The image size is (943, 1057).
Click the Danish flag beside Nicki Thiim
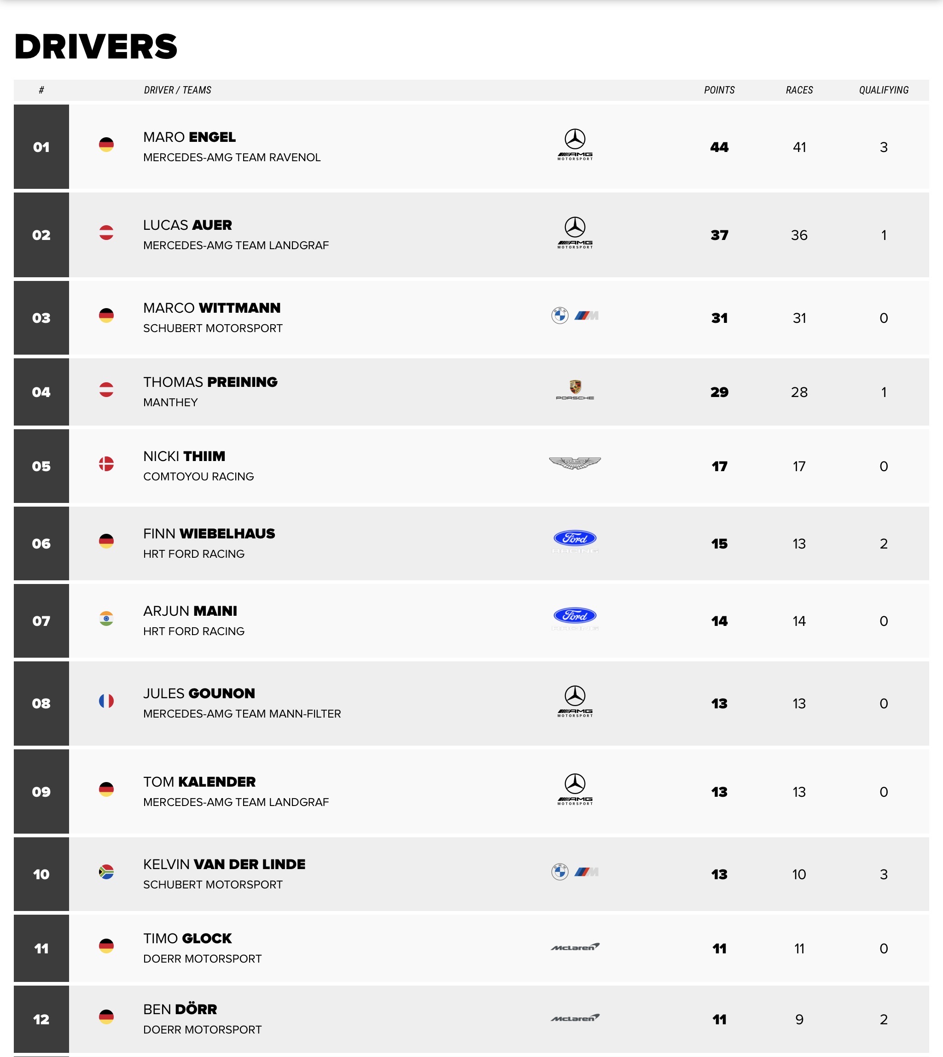pyautogui.click(x=106, y=464)
